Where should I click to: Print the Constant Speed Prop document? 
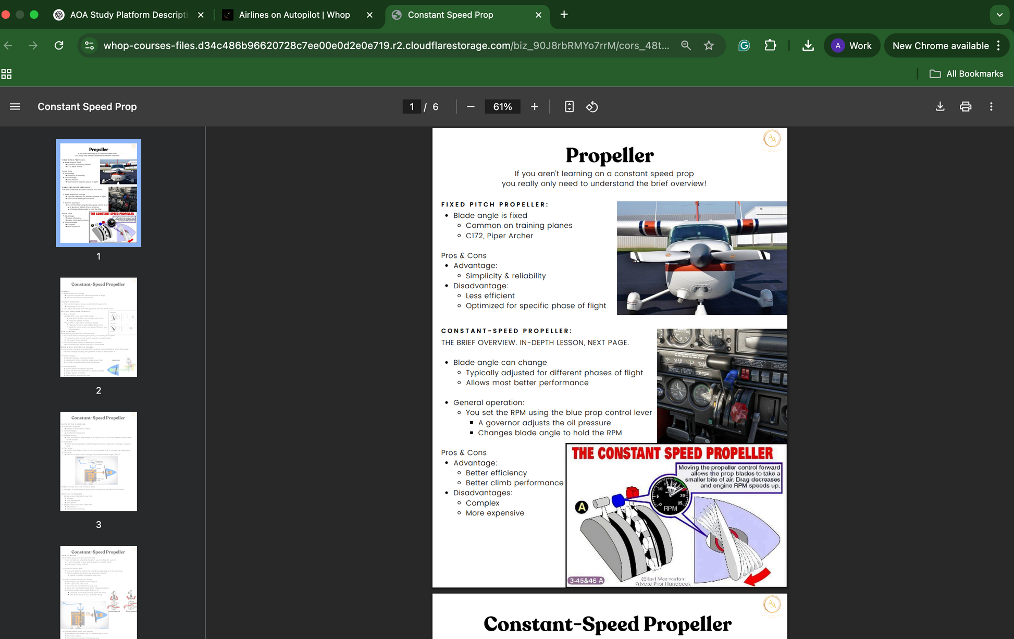click(x=966, y=106)
